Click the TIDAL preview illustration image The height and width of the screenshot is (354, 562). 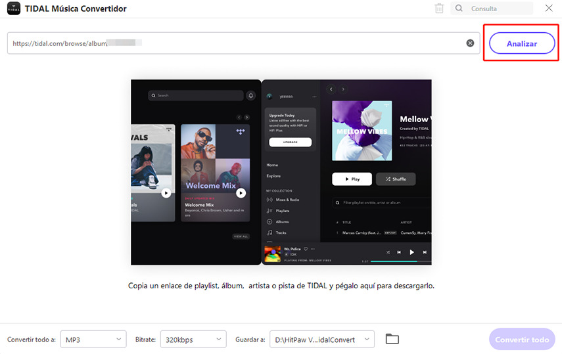281,172
